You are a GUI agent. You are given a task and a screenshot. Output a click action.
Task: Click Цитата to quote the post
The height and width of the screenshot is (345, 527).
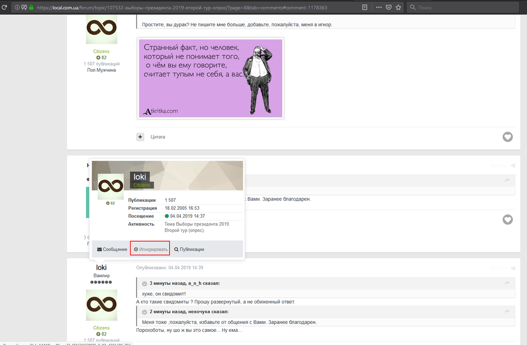click(x=158, y=137)
